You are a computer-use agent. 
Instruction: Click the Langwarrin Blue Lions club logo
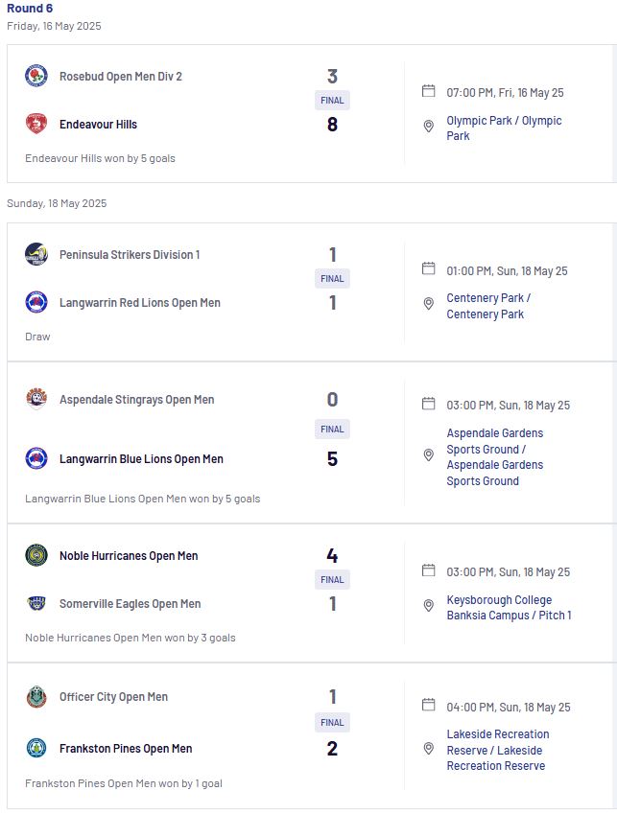[36, 458]
